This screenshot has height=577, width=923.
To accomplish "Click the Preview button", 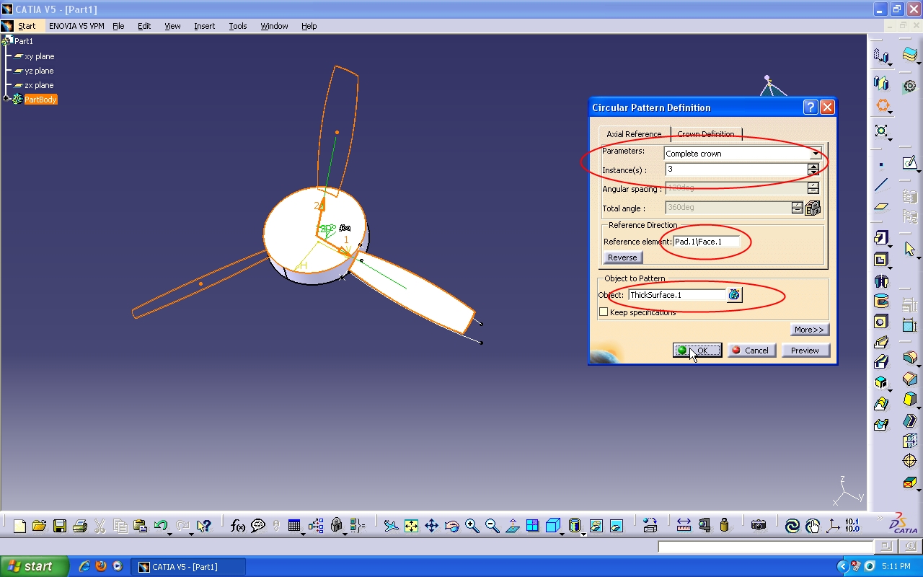I will coord(805,351).
